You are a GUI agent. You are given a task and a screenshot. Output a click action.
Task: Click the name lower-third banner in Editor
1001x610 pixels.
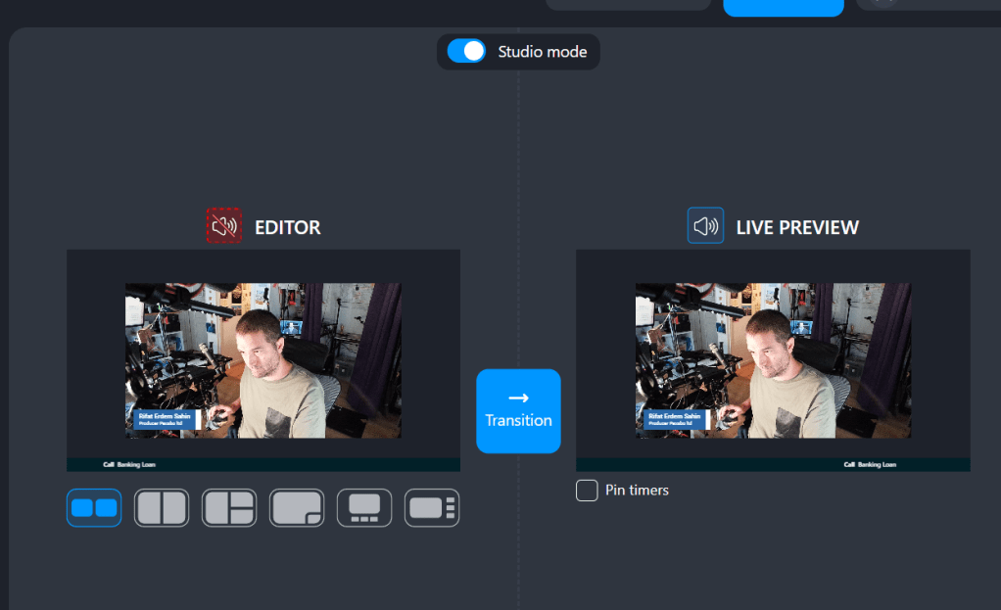(x=167, y=419)
